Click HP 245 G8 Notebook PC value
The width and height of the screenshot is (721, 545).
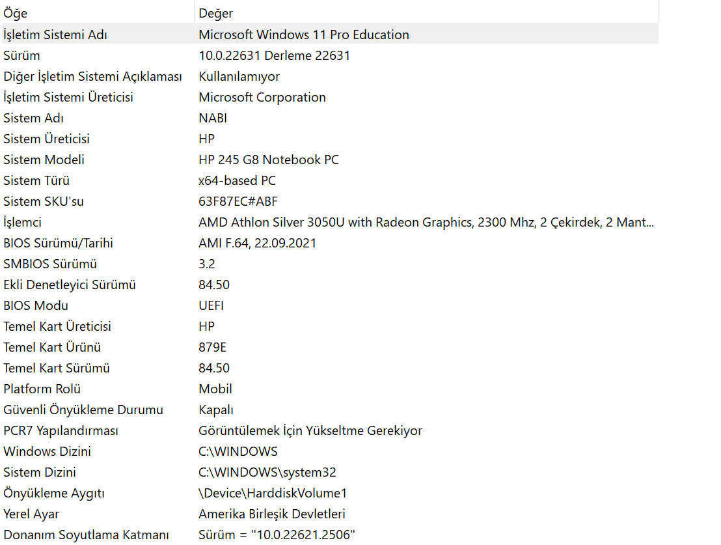click(x=269, y=160)
